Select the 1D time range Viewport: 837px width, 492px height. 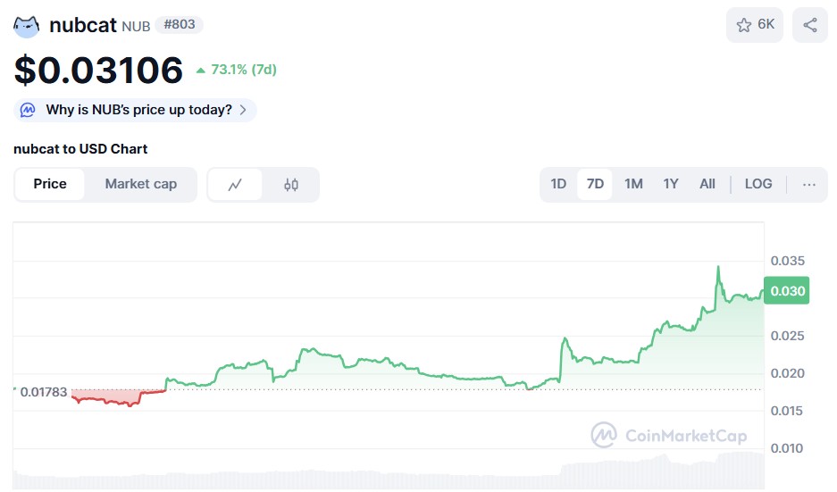(x=558, y=184)
